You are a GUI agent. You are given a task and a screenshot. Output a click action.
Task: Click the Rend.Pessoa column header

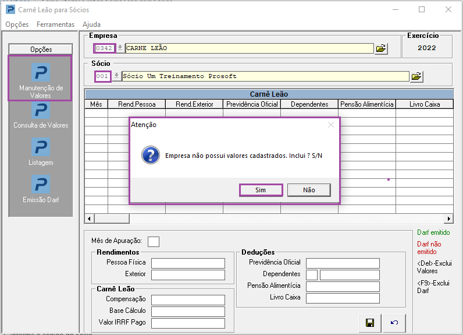pos(137,104)
